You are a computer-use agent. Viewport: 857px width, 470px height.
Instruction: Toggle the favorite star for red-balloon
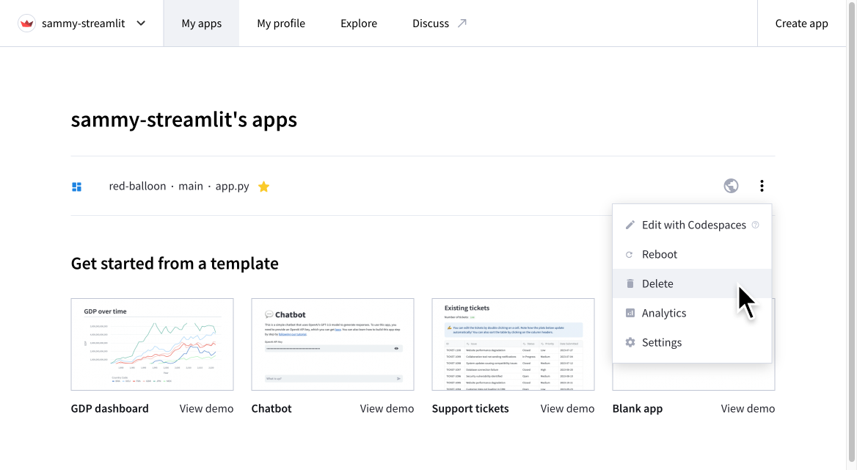pos(263,186)
